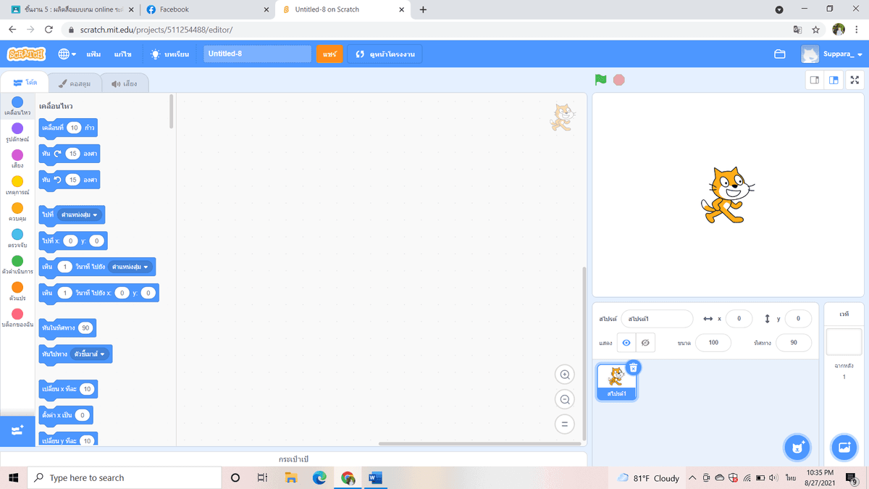Switch to the คอสตูม tab
This screenshot has width=869, height=489.
[x=75, y=83]
